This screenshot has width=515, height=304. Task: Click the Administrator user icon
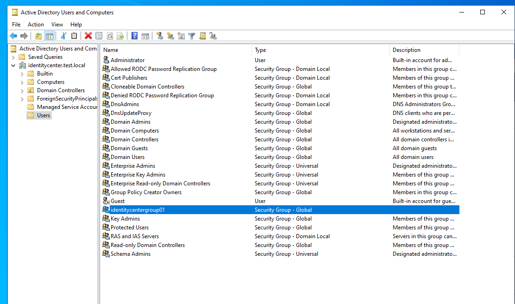(x=106, y=60)
